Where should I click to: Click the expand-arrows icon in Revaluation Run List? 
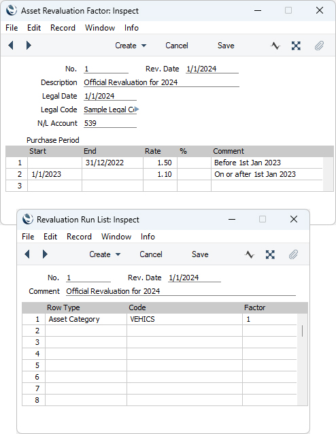pyautogui.click(x=270, y=254)
